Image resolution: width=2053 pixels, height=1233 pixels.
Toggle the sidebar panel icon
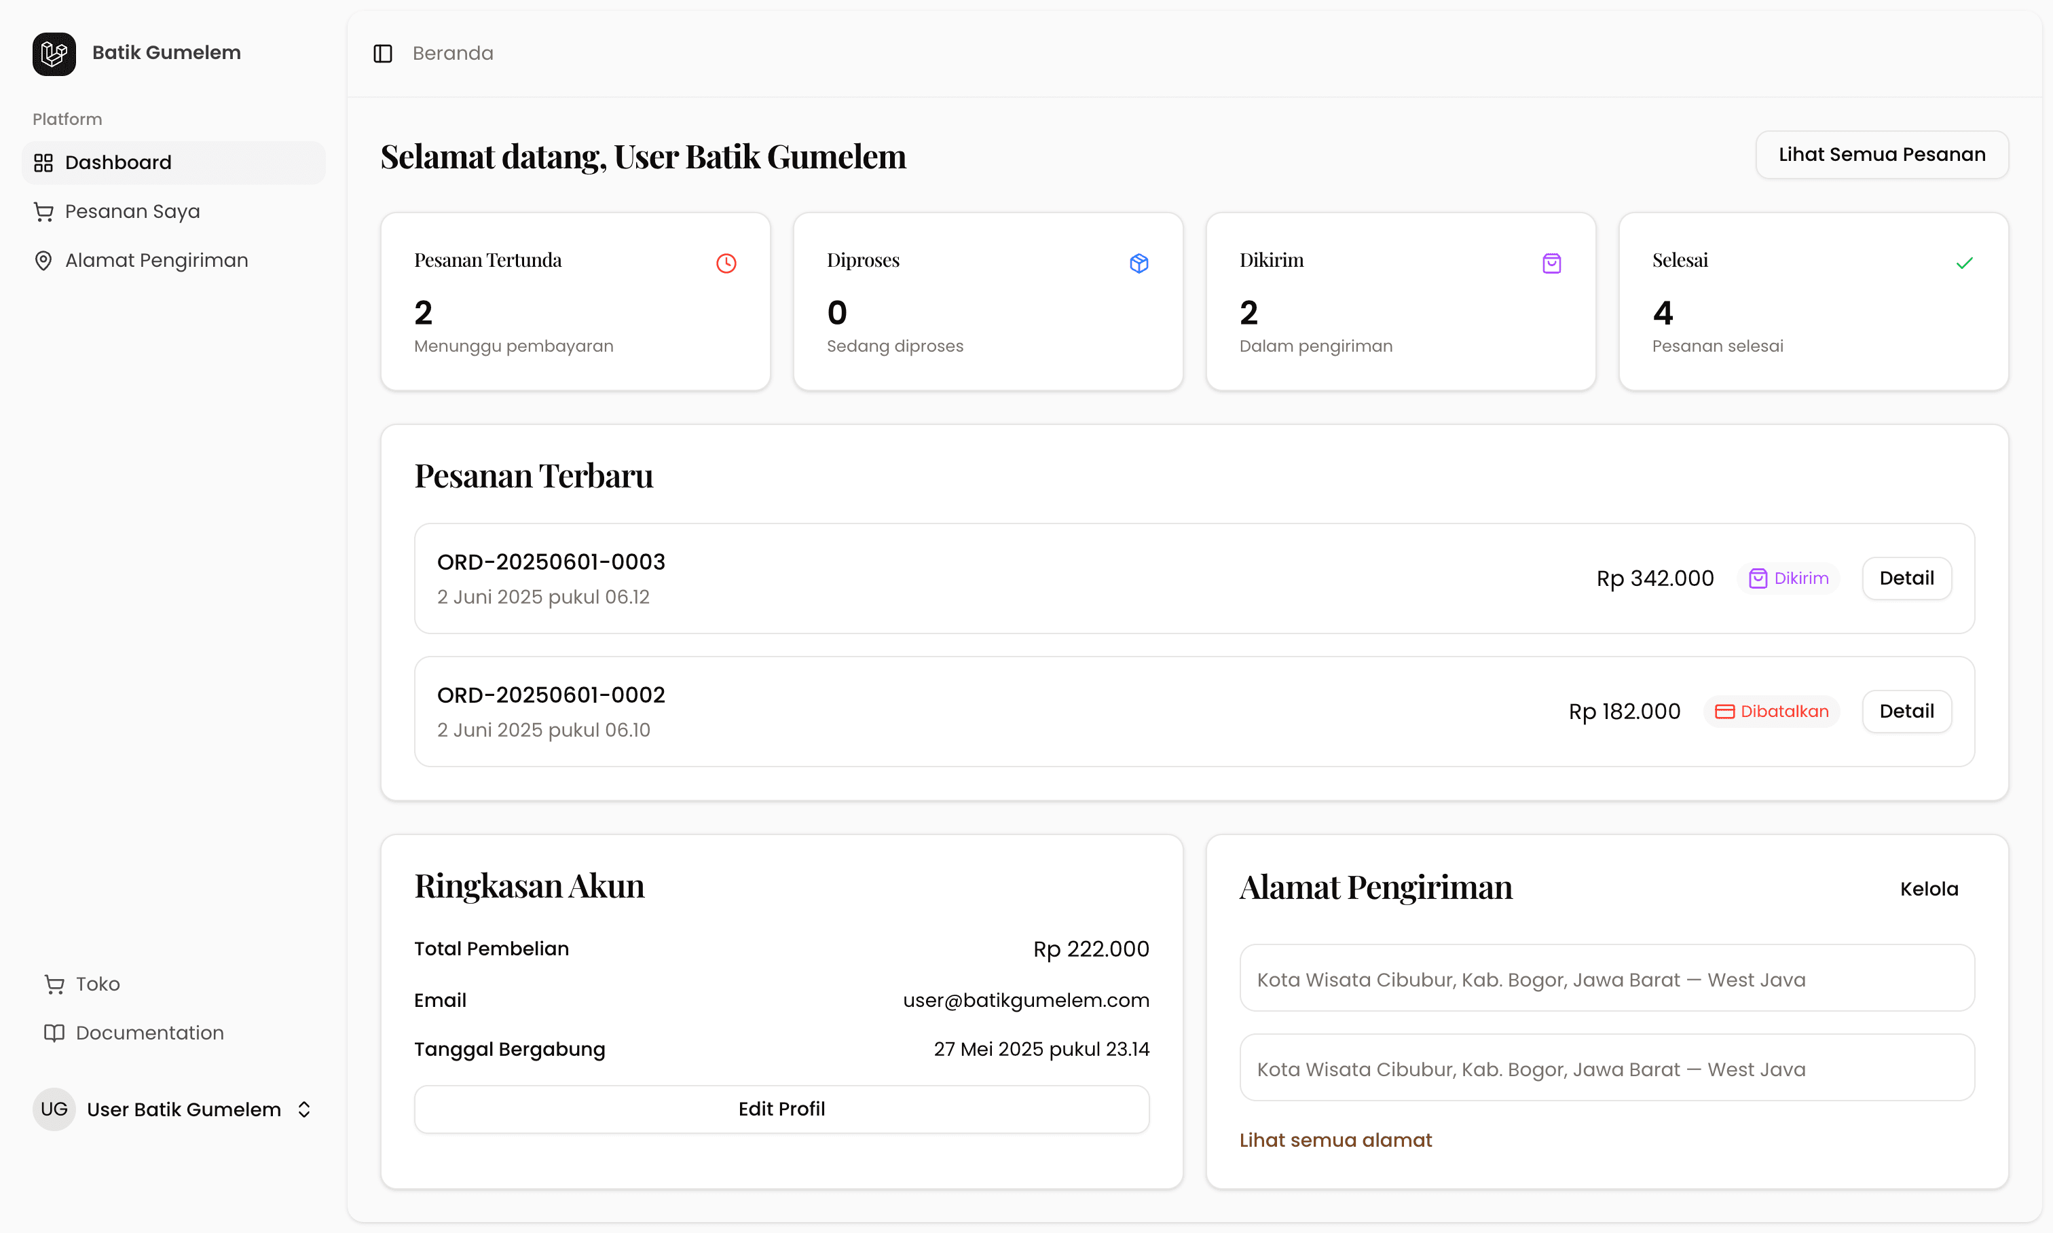point(383,54)
